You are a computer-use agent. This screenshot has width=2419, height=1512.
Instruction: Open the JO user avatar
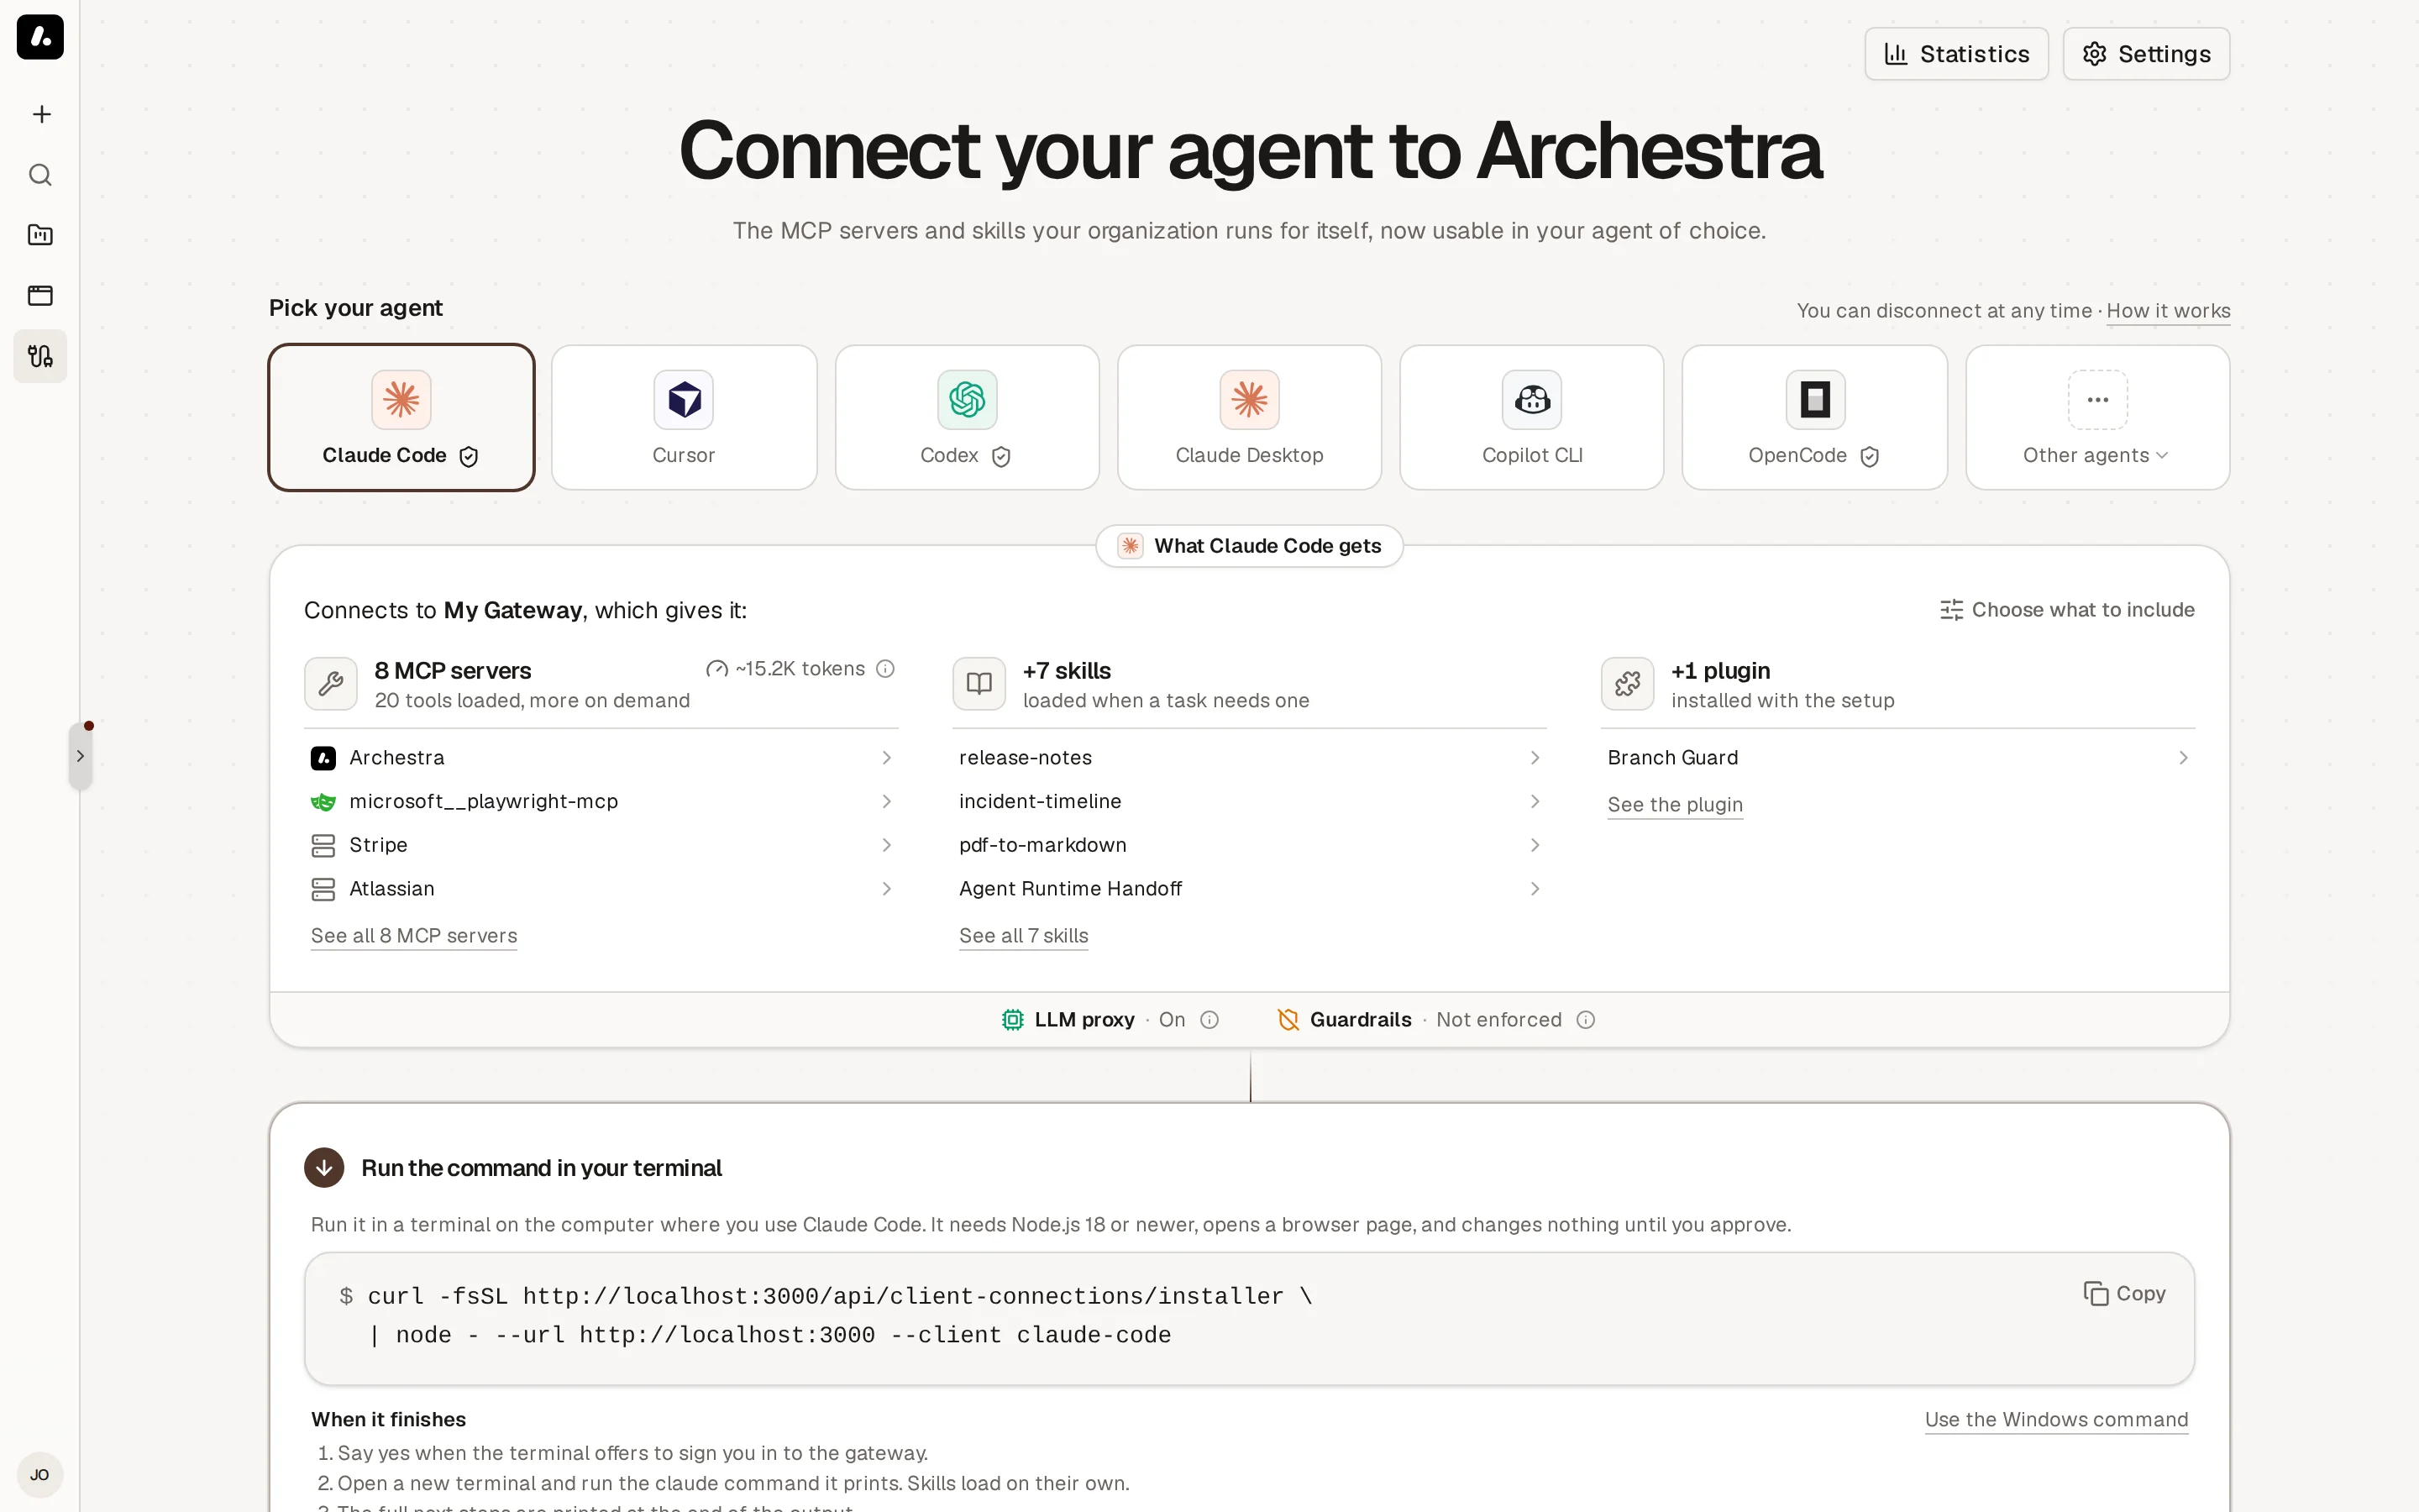click(x=40, y=1474)
